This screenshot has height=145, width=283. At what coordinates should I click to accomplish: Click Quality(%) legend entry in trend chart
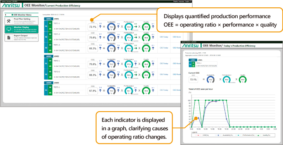click(262, 135)
